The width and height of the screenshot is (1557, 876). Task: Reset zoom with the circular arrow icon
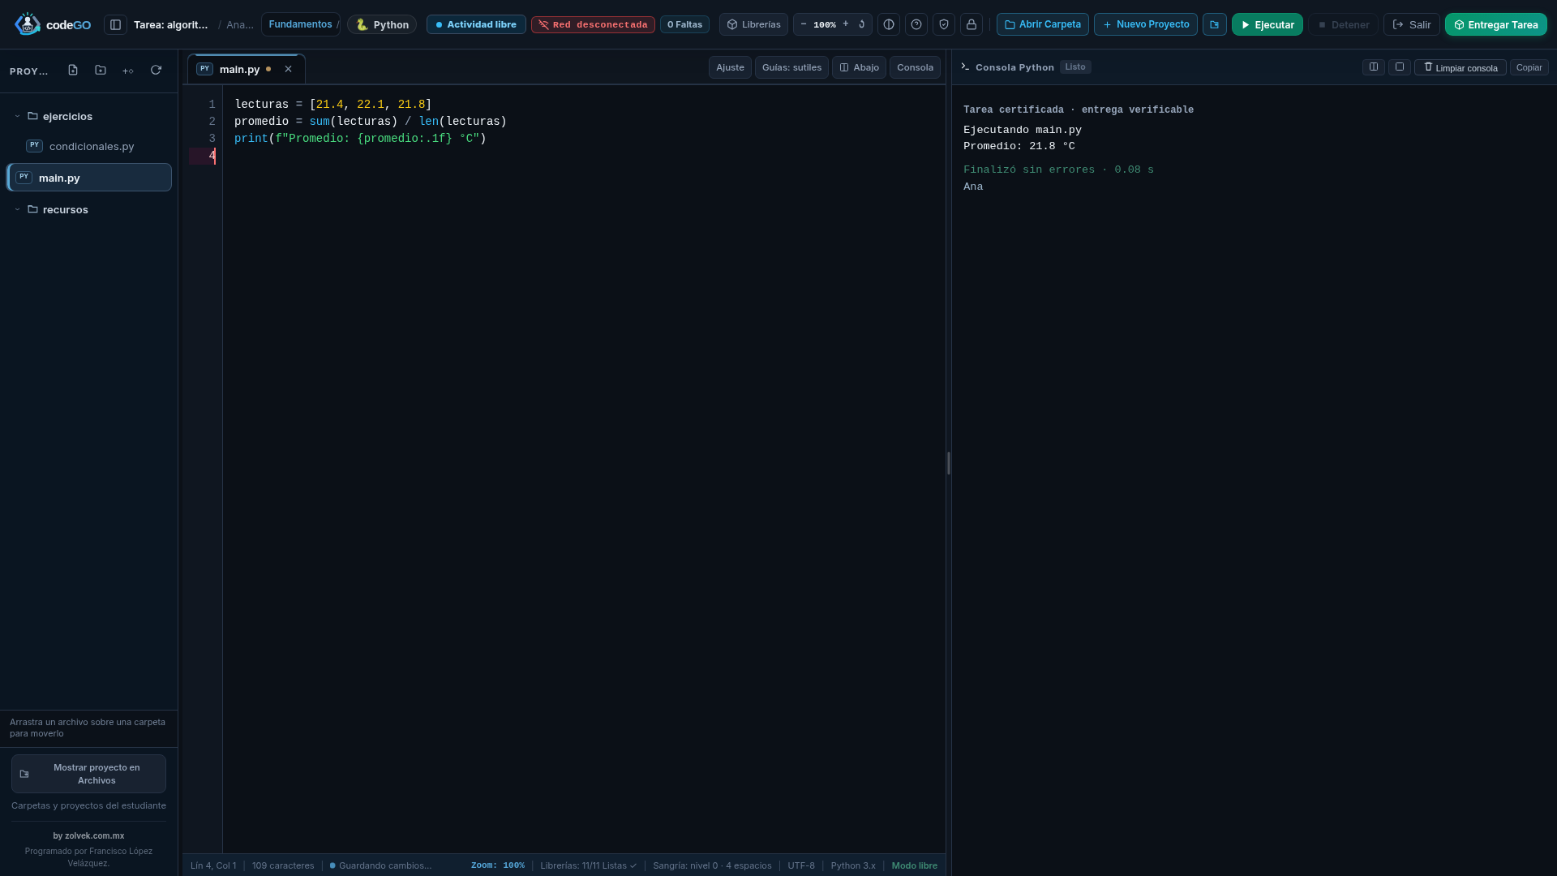(862, 24)
